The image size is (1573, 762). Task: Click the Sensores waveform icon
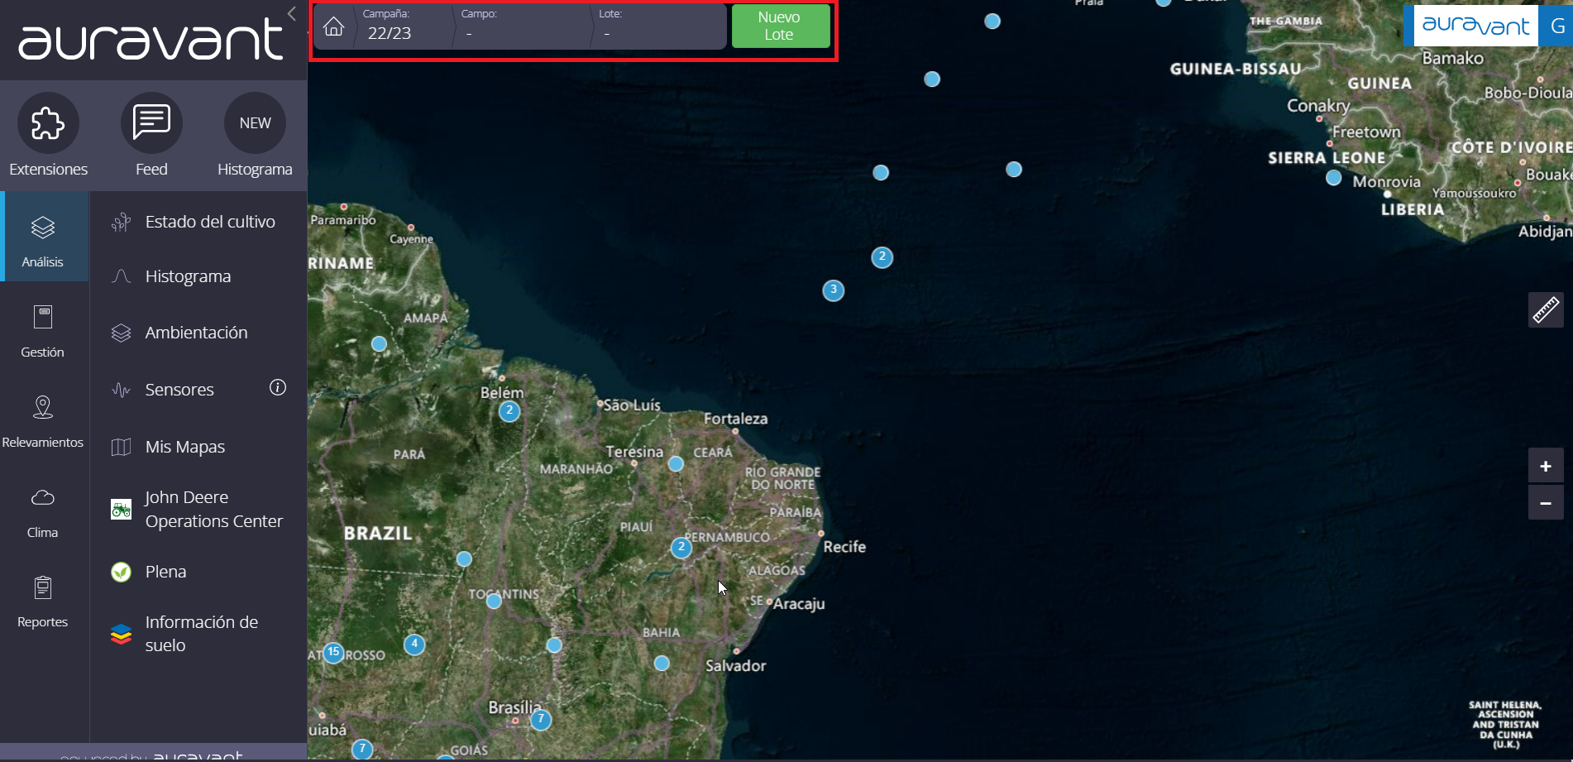[x=122, y=390]
